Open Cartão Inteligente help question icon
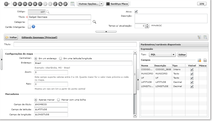This screenshot has height=121, width=212. [33, 27]
